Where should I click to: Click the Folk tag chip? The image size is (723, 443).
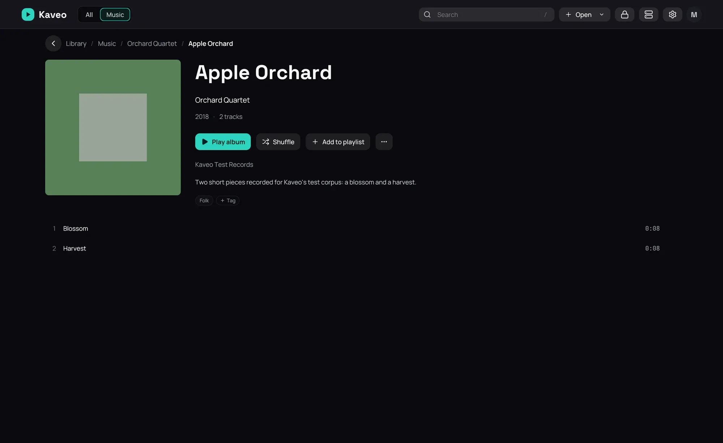(x=204, y=200)
